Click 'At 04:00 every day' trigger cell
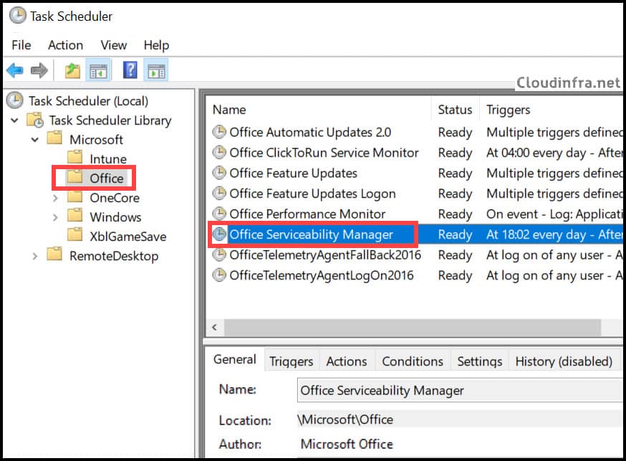This screenshot has height=461, width=626. [x=554, y=152]
